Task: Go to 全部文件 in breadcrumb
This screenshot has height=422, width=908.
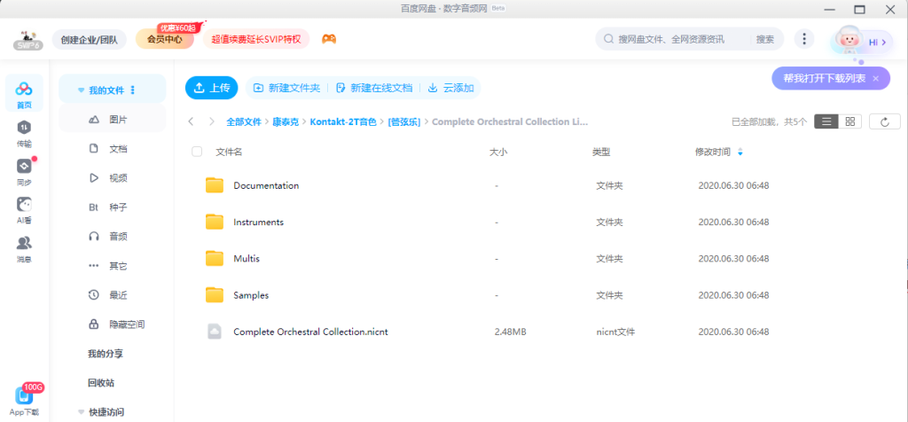Action: click(244, 121)
